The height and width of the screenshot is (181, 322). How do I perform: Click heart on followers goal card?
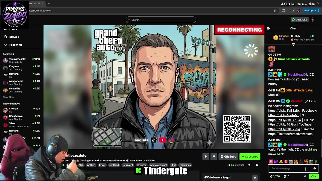(255, 178)
